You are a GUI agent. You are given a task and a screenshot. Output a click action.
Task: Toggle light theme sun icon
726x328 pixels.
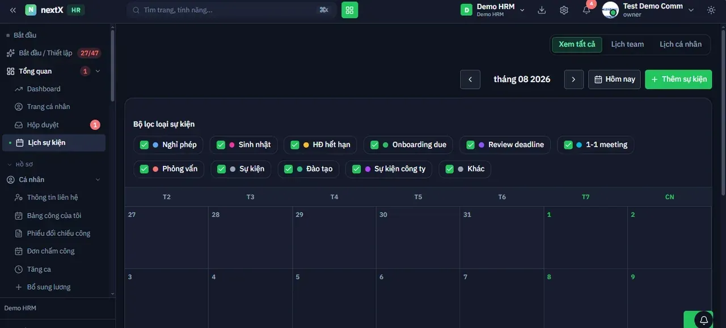tap(711, 10)
